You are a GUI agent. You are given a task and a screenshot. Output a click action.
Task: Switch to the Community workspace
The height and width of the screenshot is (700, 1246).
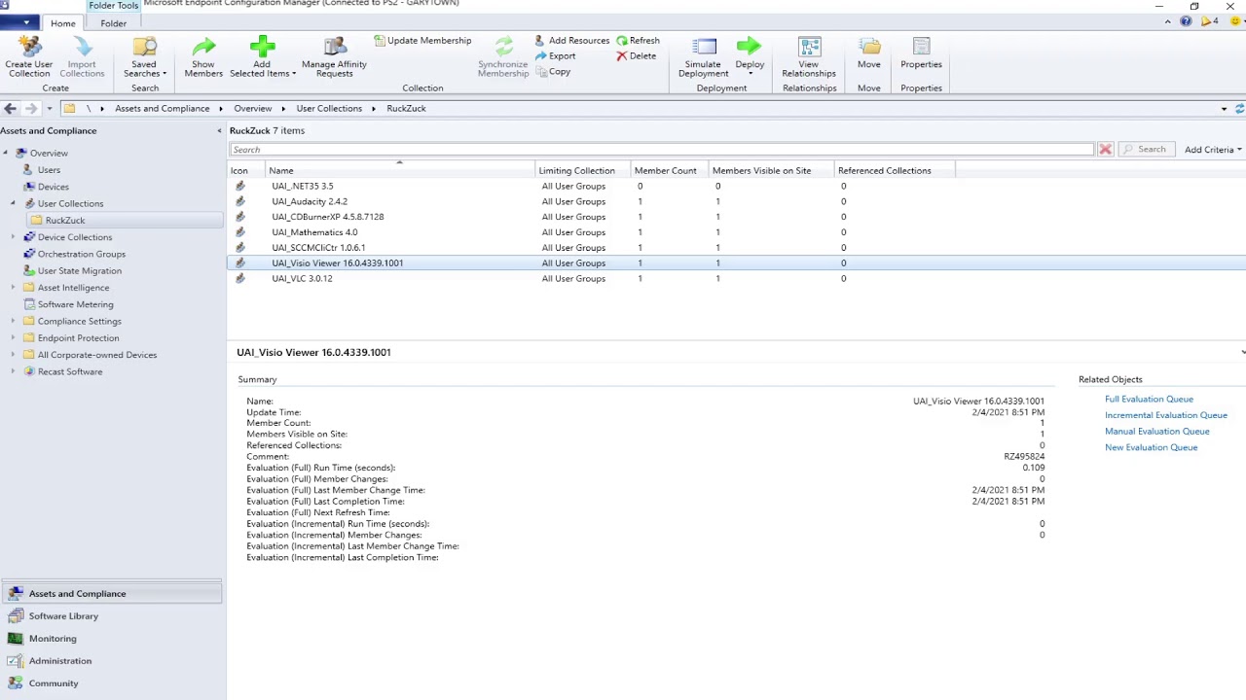pos(111,683)
